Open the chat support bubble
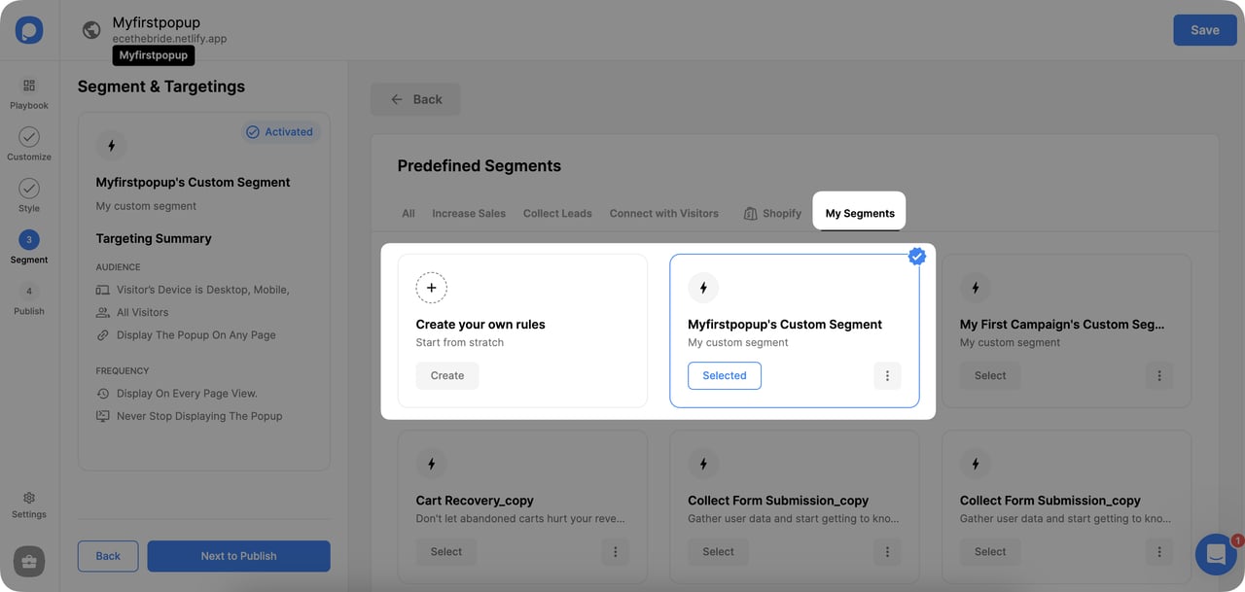This screenshot has height=592, width=1245. tap(1216, 554)
